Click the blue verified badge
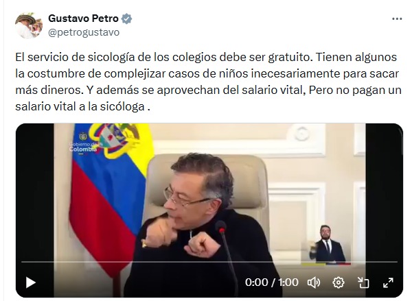The height and width of the screenshot is (301, 412). [126, 19]
